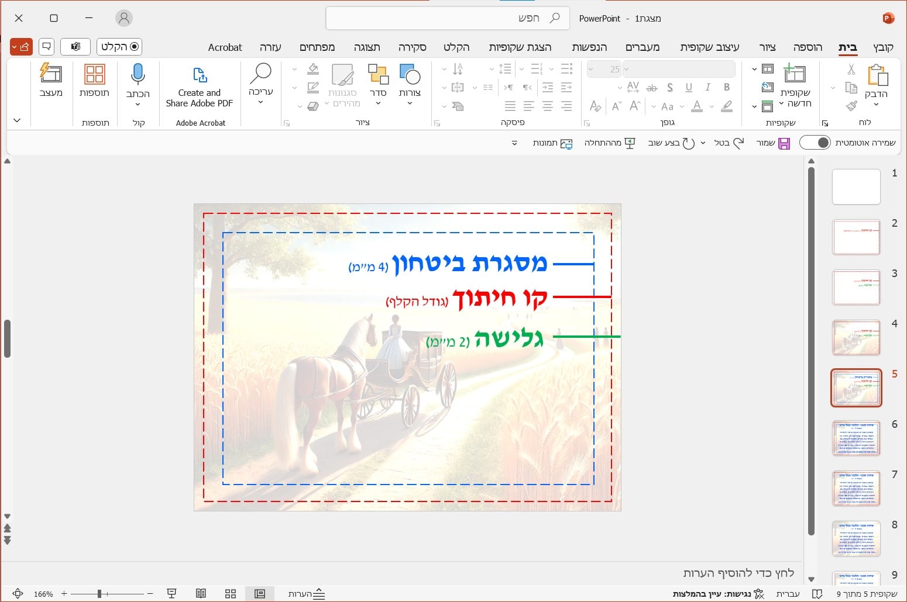Customize Quick Access Toolbar dropdown

(x=514, y=143)
